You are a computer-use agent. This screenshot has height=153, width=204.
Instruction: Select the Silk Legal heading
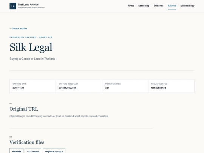click(x=31, y=47)
